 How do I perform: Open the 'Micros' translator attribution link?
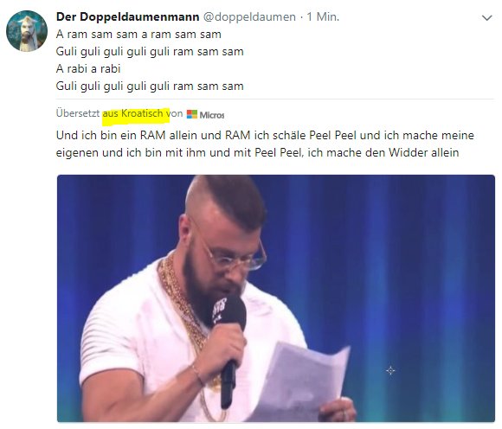click(x=212, y=115)
